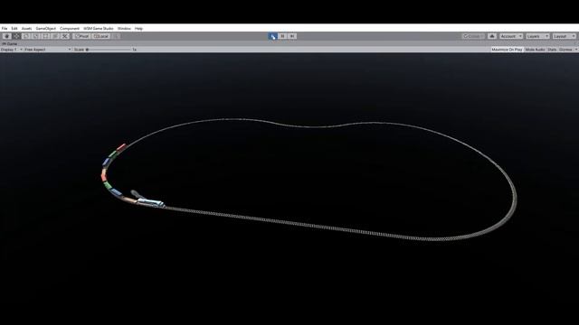
Task: Advance one frame with Step button
Action: 292,36
